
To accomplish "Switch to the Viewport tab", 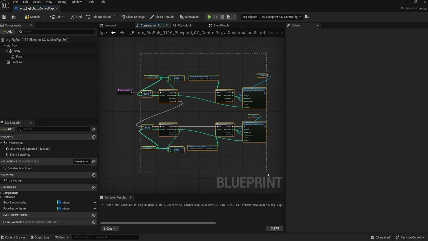I will [x=110, y=25].
